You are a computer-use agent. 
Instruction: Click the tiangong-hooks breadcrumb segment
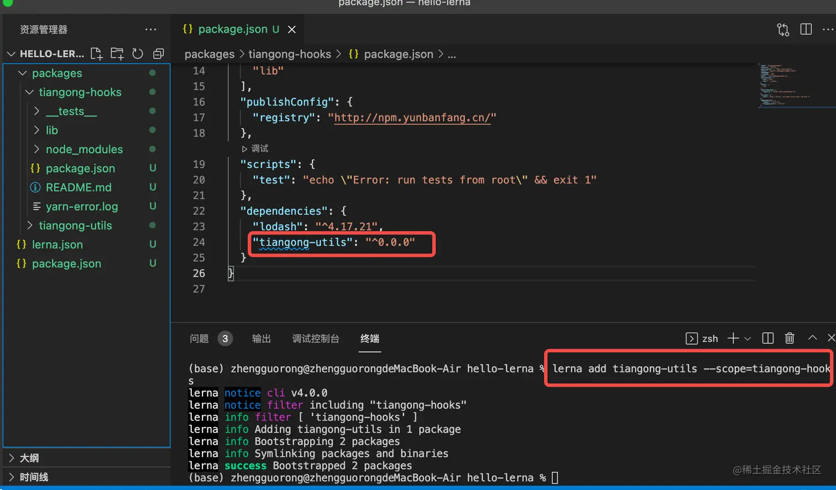(290, 54)
